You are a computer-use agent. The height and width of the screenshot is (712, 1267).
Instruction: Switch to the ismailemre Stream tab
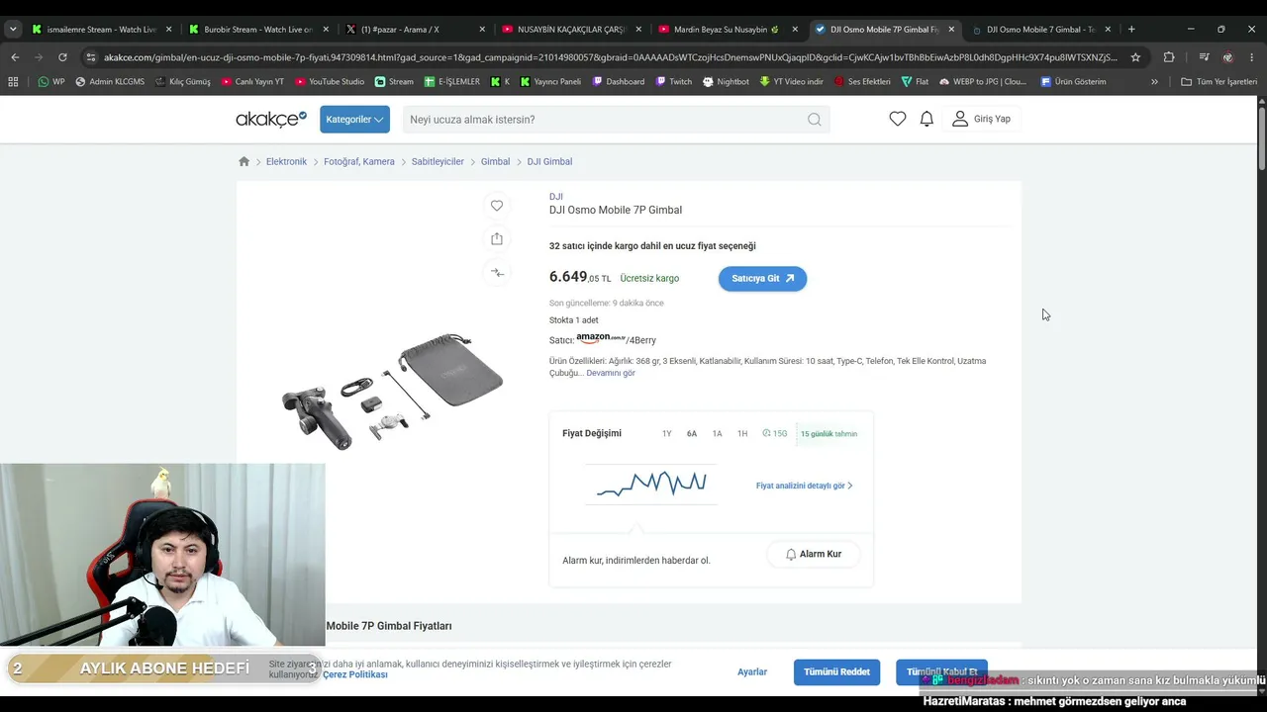(x=102, y=30)
